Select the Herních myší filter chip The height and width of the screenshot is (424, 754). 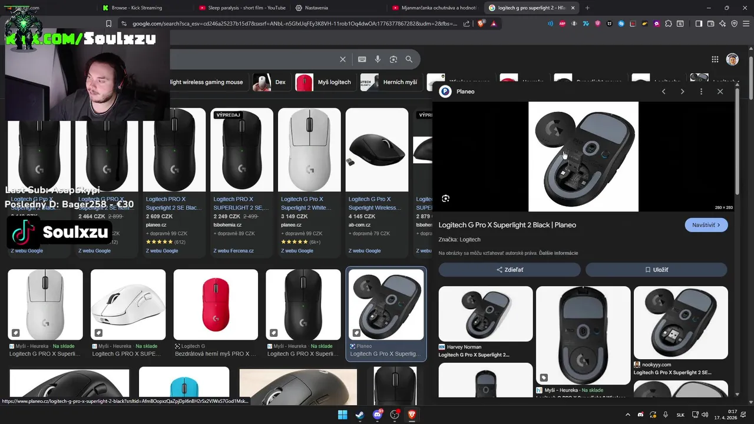pos(390,82)
